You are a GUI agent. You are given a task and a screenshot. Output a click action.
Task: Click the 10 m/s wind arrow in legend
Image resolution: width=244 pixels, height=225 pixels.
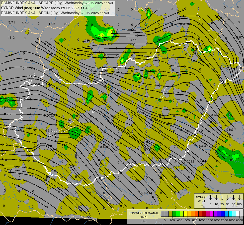[216, 198]
